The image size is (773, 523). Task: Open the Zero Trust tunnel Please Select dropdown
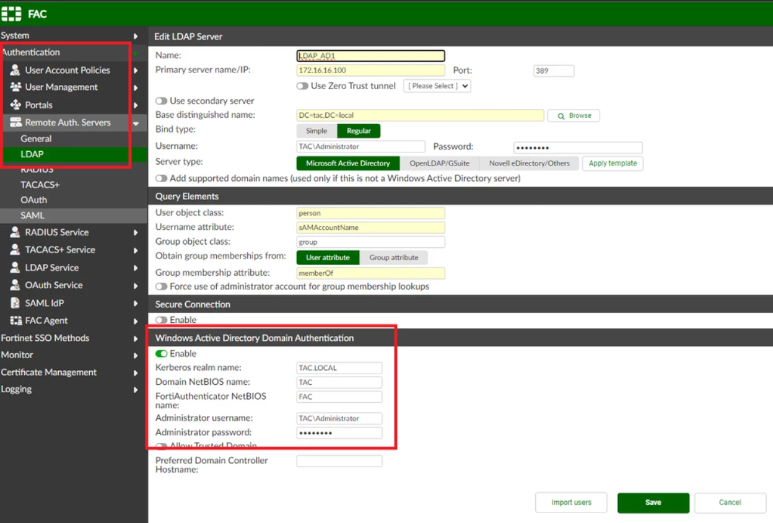click(437, 86)
